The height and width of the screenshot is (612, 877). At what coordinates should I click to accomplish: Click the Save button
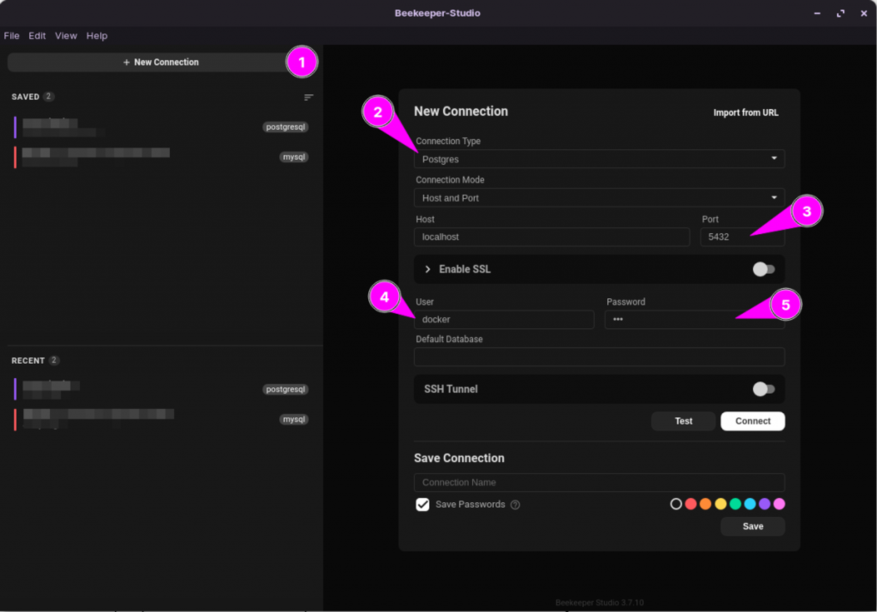point(752,526)
